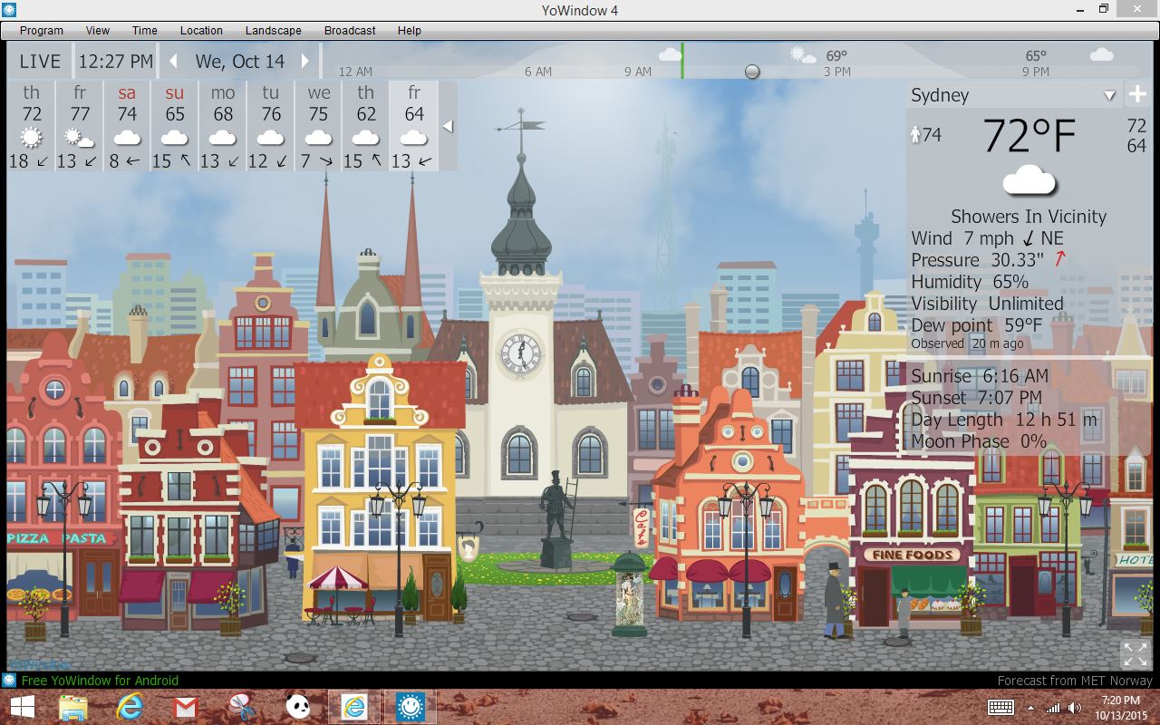Add a new location with plus icon
The height and width of the screenshot is (725, 1160).
click(x=1137, y=95)
